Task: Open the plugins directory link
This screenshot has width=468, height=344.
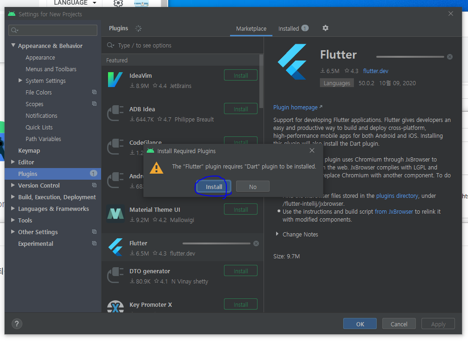Action: pos(397,196)
